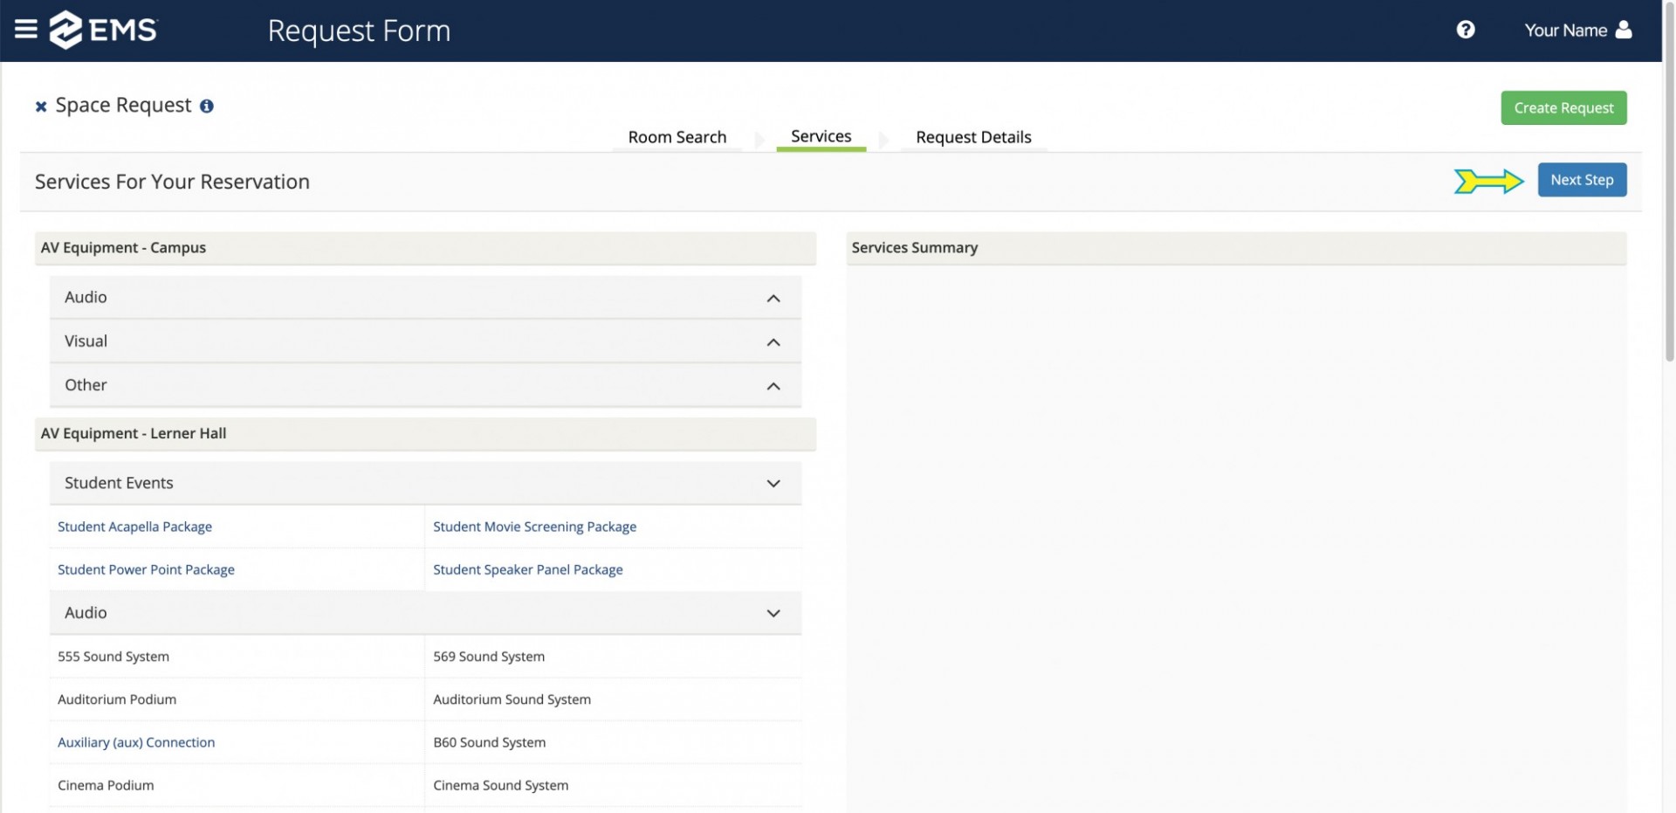Choose Student Power Point Package
Viewport: 1676px width, 813px height.
pyautogui.click(x=146, y=569)
